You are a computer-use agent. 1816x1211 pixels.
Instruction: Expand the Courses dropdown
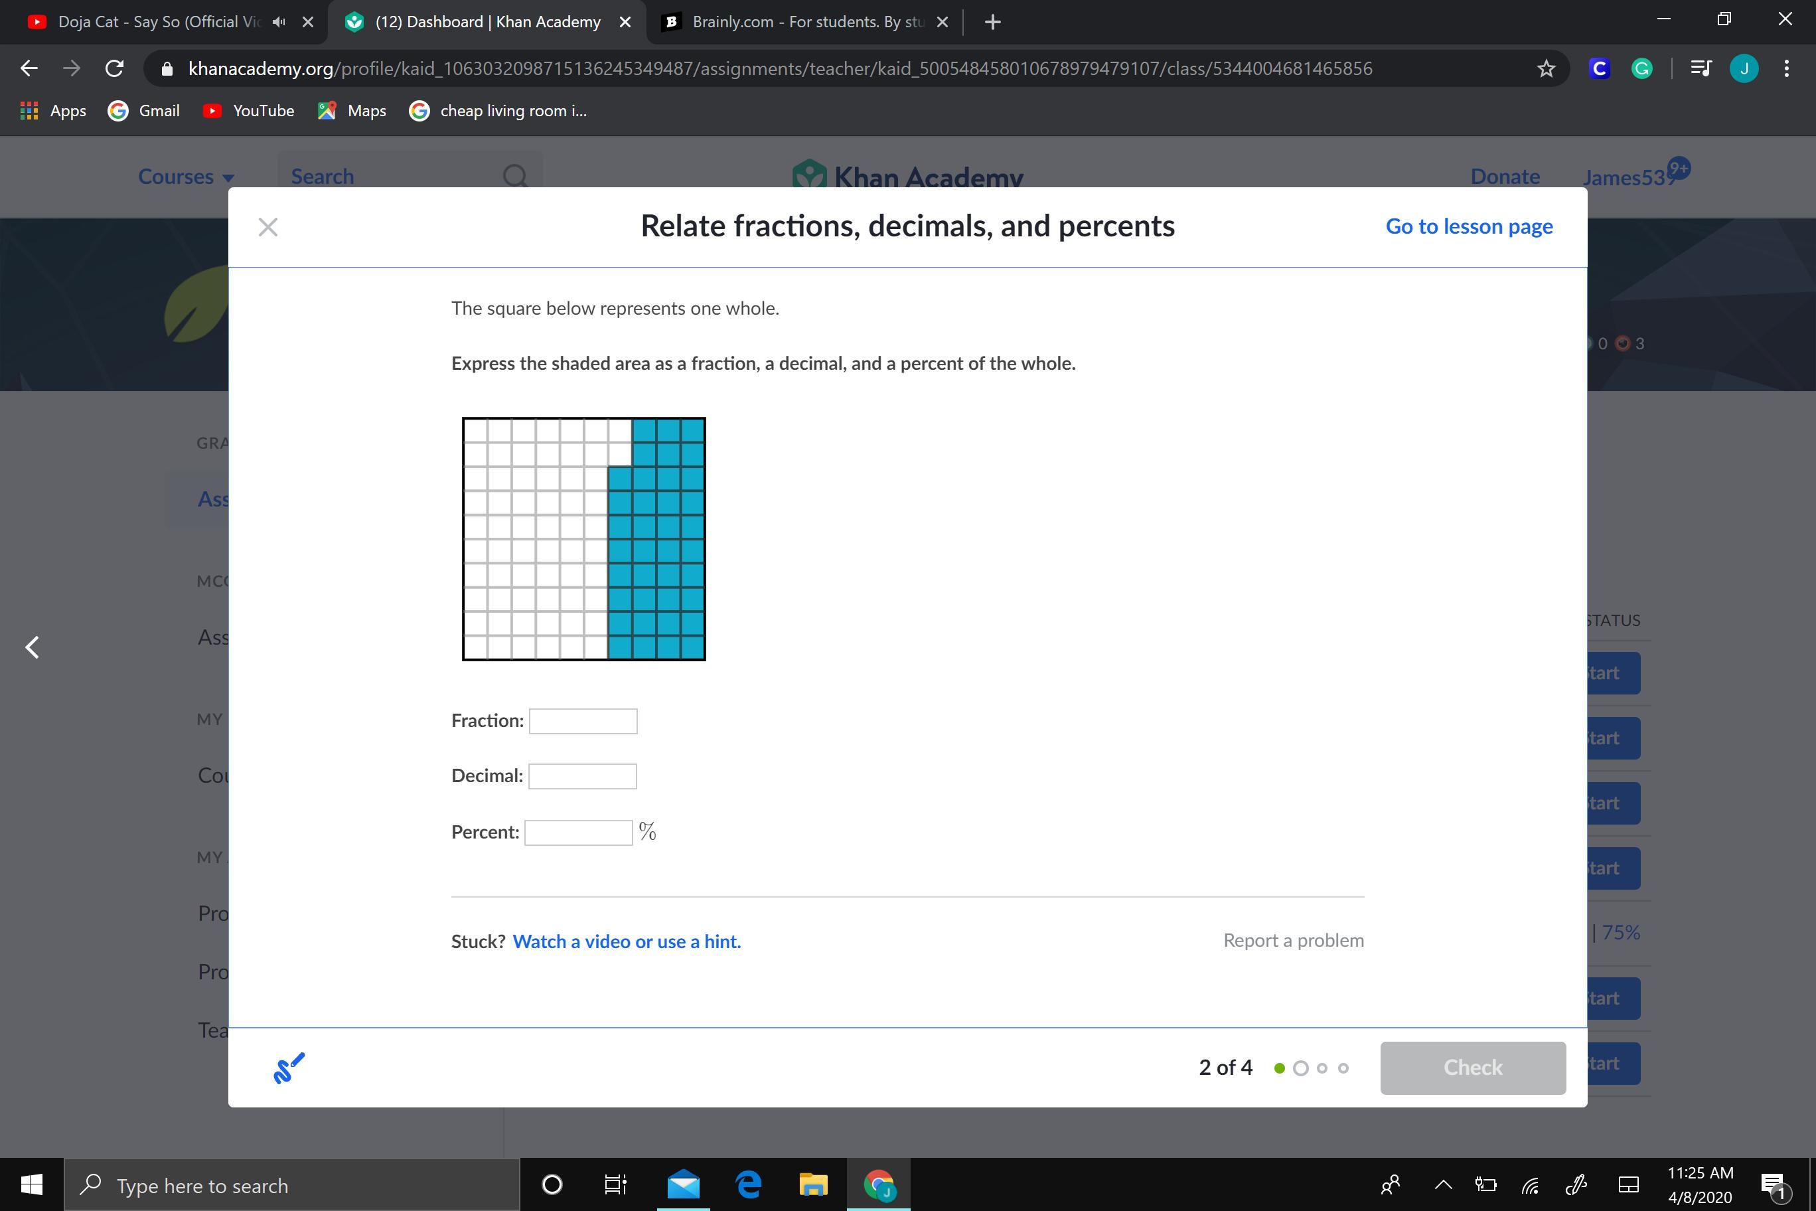pyautogui.click(x=186, y=177)
